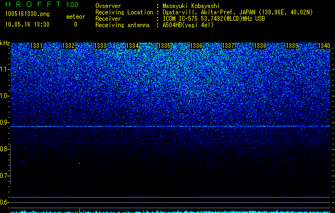The width and height of the screenshot is (335, 213).
Task: Select the observer name Masayuki Kobayashi
Action: tap(191, 6)
